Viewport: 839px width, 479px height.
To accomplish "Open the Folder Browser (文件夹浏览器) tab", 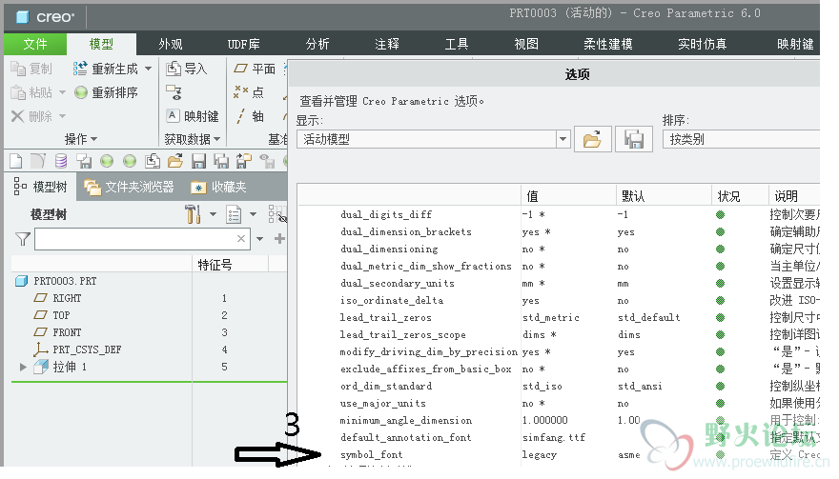I will coord(130,187).
